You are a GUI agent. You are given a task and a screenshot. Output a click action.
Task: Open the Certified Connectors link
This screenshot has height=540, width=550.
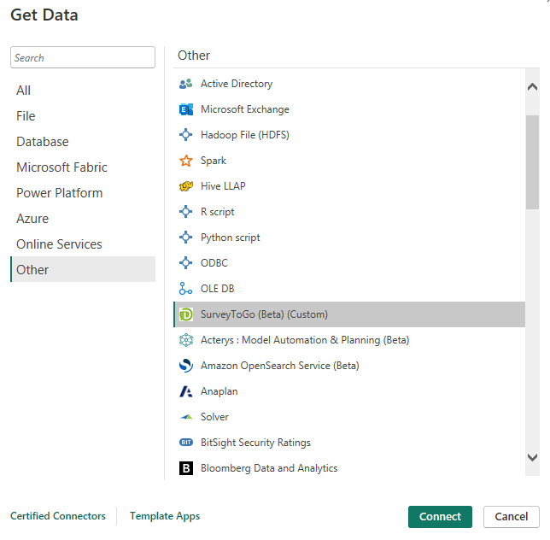click(x=58, y=516)
